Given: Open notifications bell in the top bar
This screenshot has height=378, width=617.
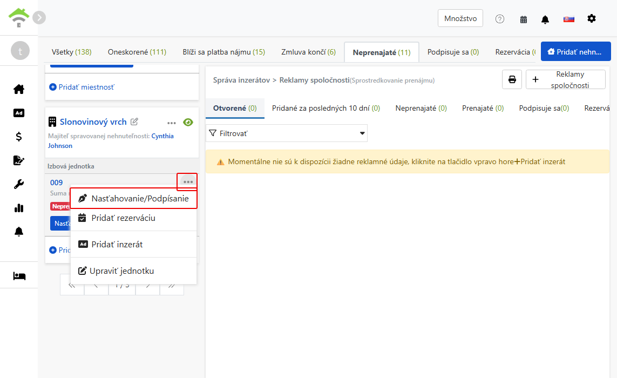Looking at the screenshot, I should [545, 19].
